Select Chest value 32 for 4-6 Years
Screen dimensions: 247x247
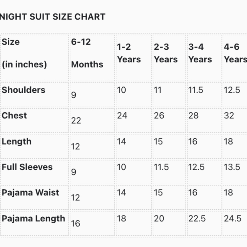coord(229,116)
